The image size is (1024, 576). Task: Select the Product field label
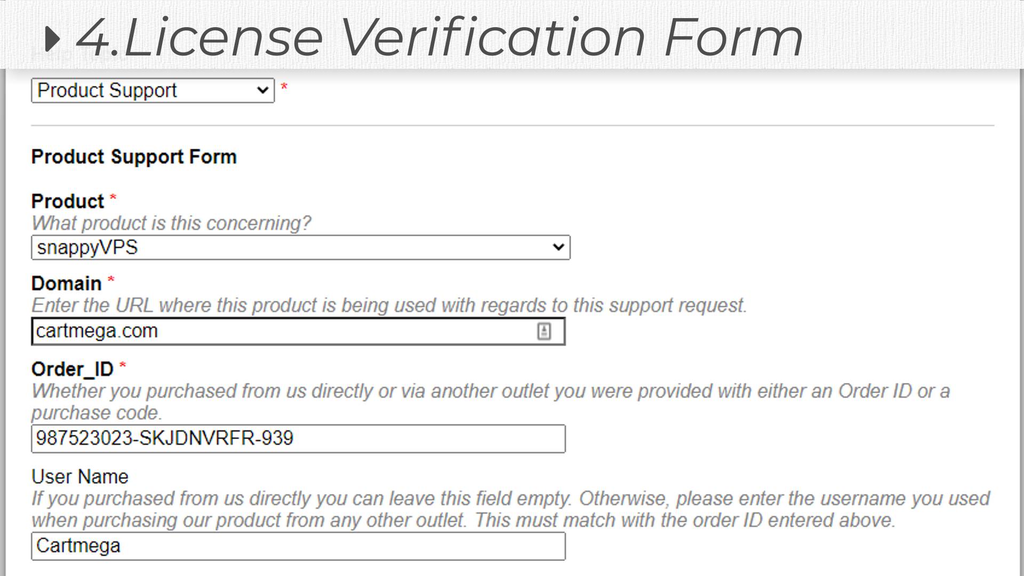coord(68,201)
